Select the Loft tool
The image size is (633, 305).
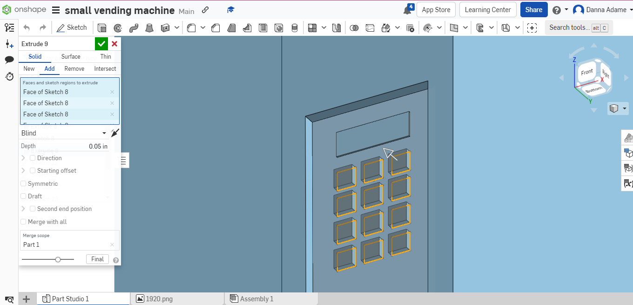pos(150,27)
